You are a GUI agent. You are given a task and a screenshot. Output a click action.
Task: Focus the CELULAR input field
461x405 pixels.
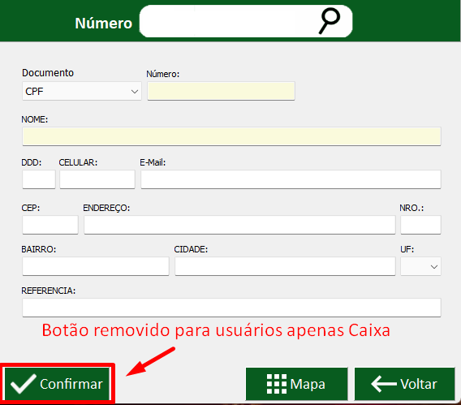pyautogui.click(x=97, y=179)
